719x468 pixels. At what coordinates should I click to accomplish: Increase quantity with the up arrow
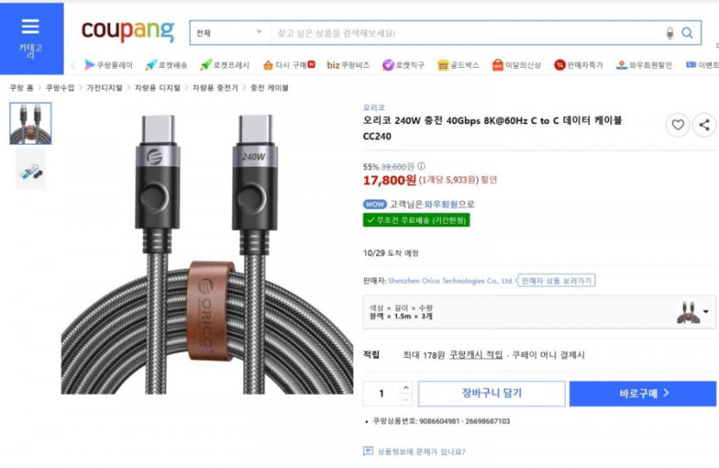click(406, 388)
